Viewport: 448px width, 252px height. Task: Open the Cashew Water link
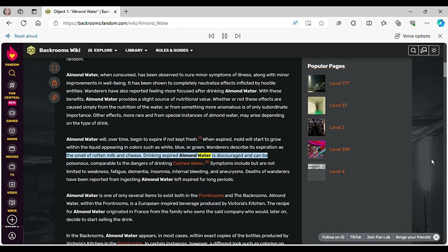coord(188,163)
